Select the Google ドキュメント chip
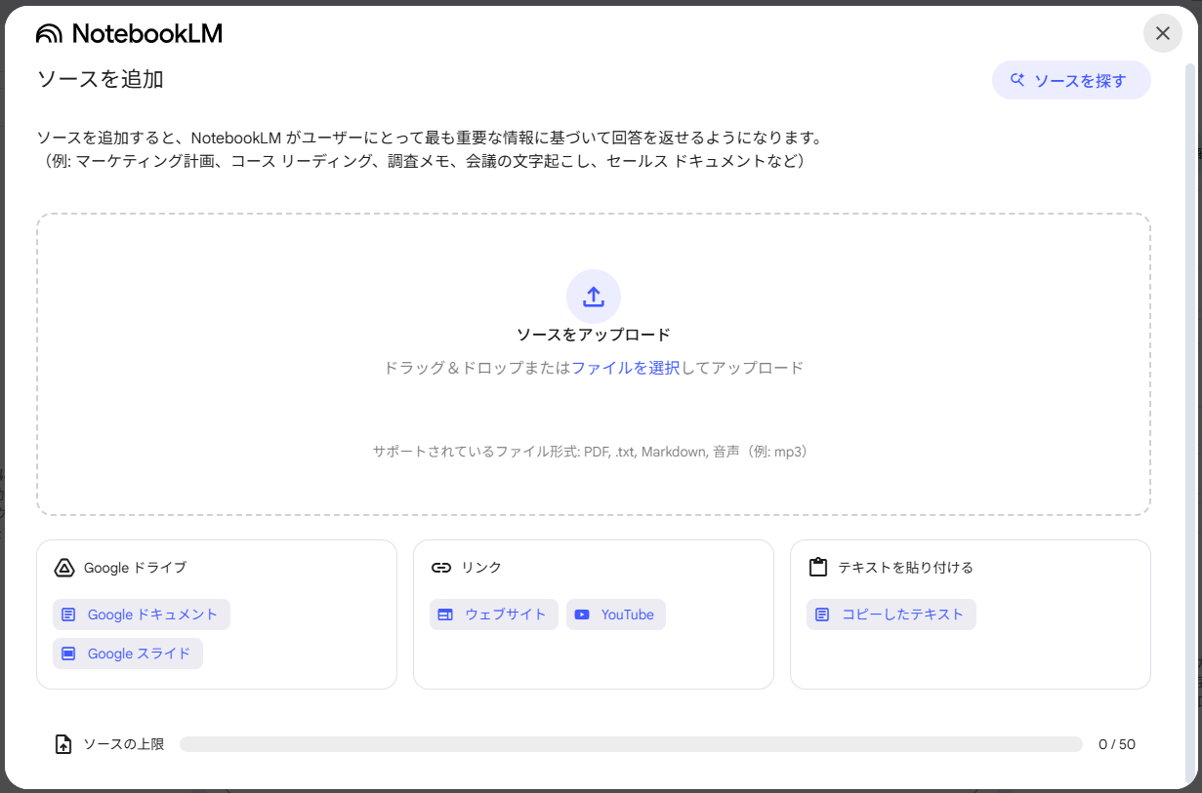1202x793 pixels. (x=142, y=615)
